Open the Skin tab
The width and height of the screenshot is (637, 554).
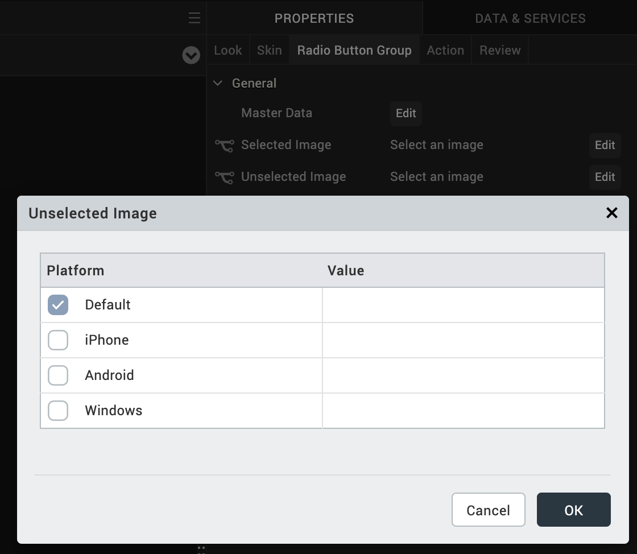270,51
